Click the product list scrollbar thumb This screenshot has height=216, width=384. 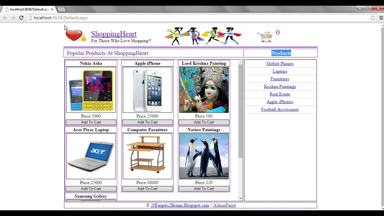240,111
